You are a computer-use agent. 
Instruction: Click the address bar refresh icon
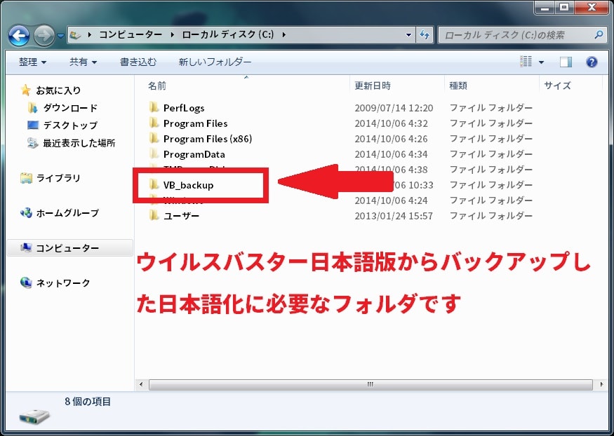425,34
